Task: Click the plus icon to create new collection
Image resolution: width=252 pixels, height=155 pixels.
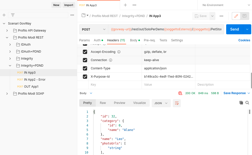Action: [x=4, y=15]
